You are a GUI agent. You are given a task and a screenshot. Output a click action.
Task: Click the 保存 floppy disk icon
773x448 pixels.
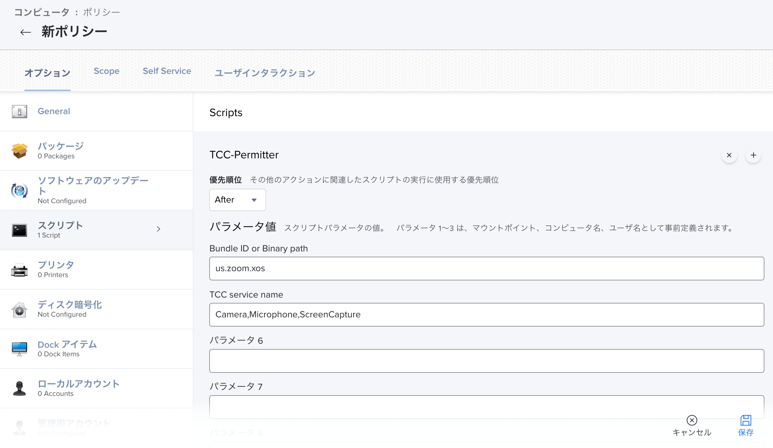point(746,420)
